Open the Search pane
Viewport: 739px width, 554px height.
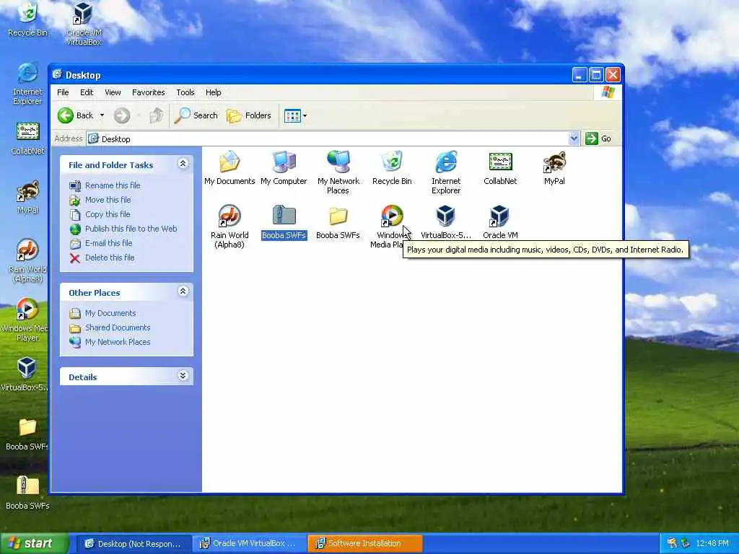pyautogui.click(x=196, y=115)
